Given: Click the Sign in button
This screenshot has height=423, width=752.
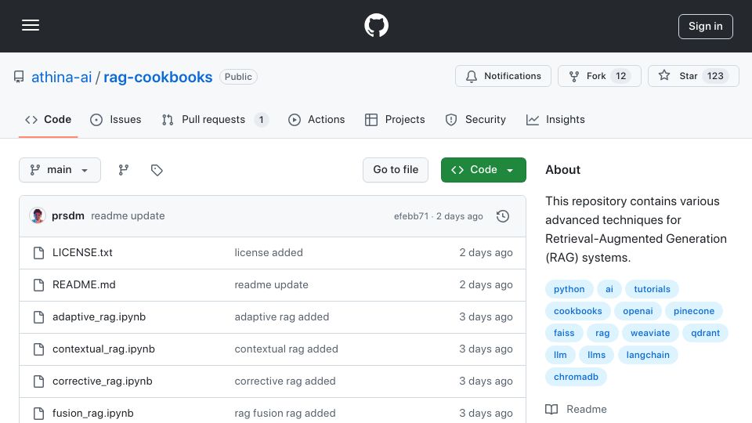Looking at the screenshot, I should (x=706, y=27).
